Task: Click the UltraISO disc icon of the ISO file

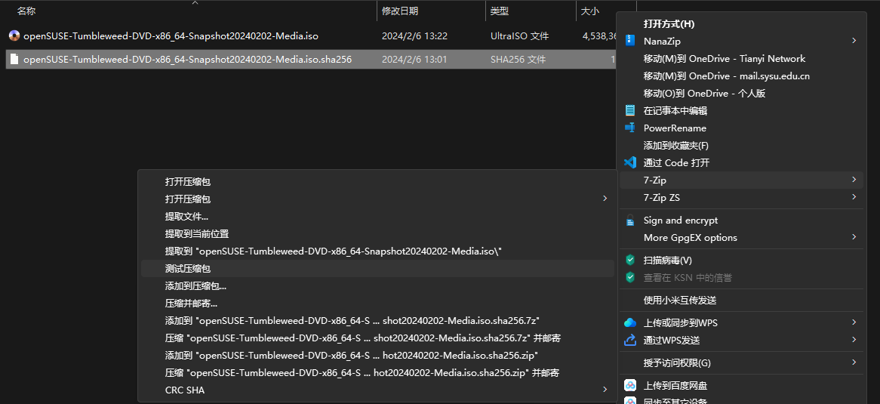Action: (14, 35)
